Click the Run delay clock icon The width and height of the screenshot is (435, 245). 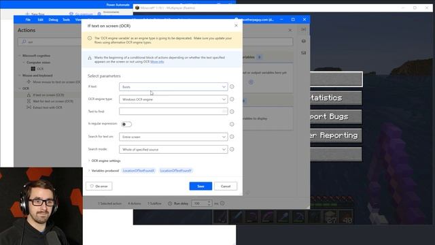tap(170, 203)
